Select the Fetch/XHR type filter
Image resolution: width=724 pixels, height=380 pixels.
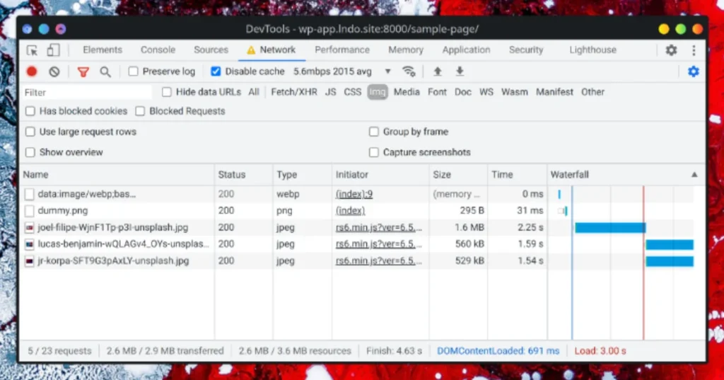coord(293,92)
